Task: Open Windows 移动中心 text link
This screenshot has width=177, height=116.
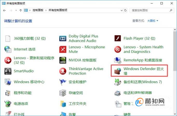Action: pyautogui.click(x=29, y=82)
